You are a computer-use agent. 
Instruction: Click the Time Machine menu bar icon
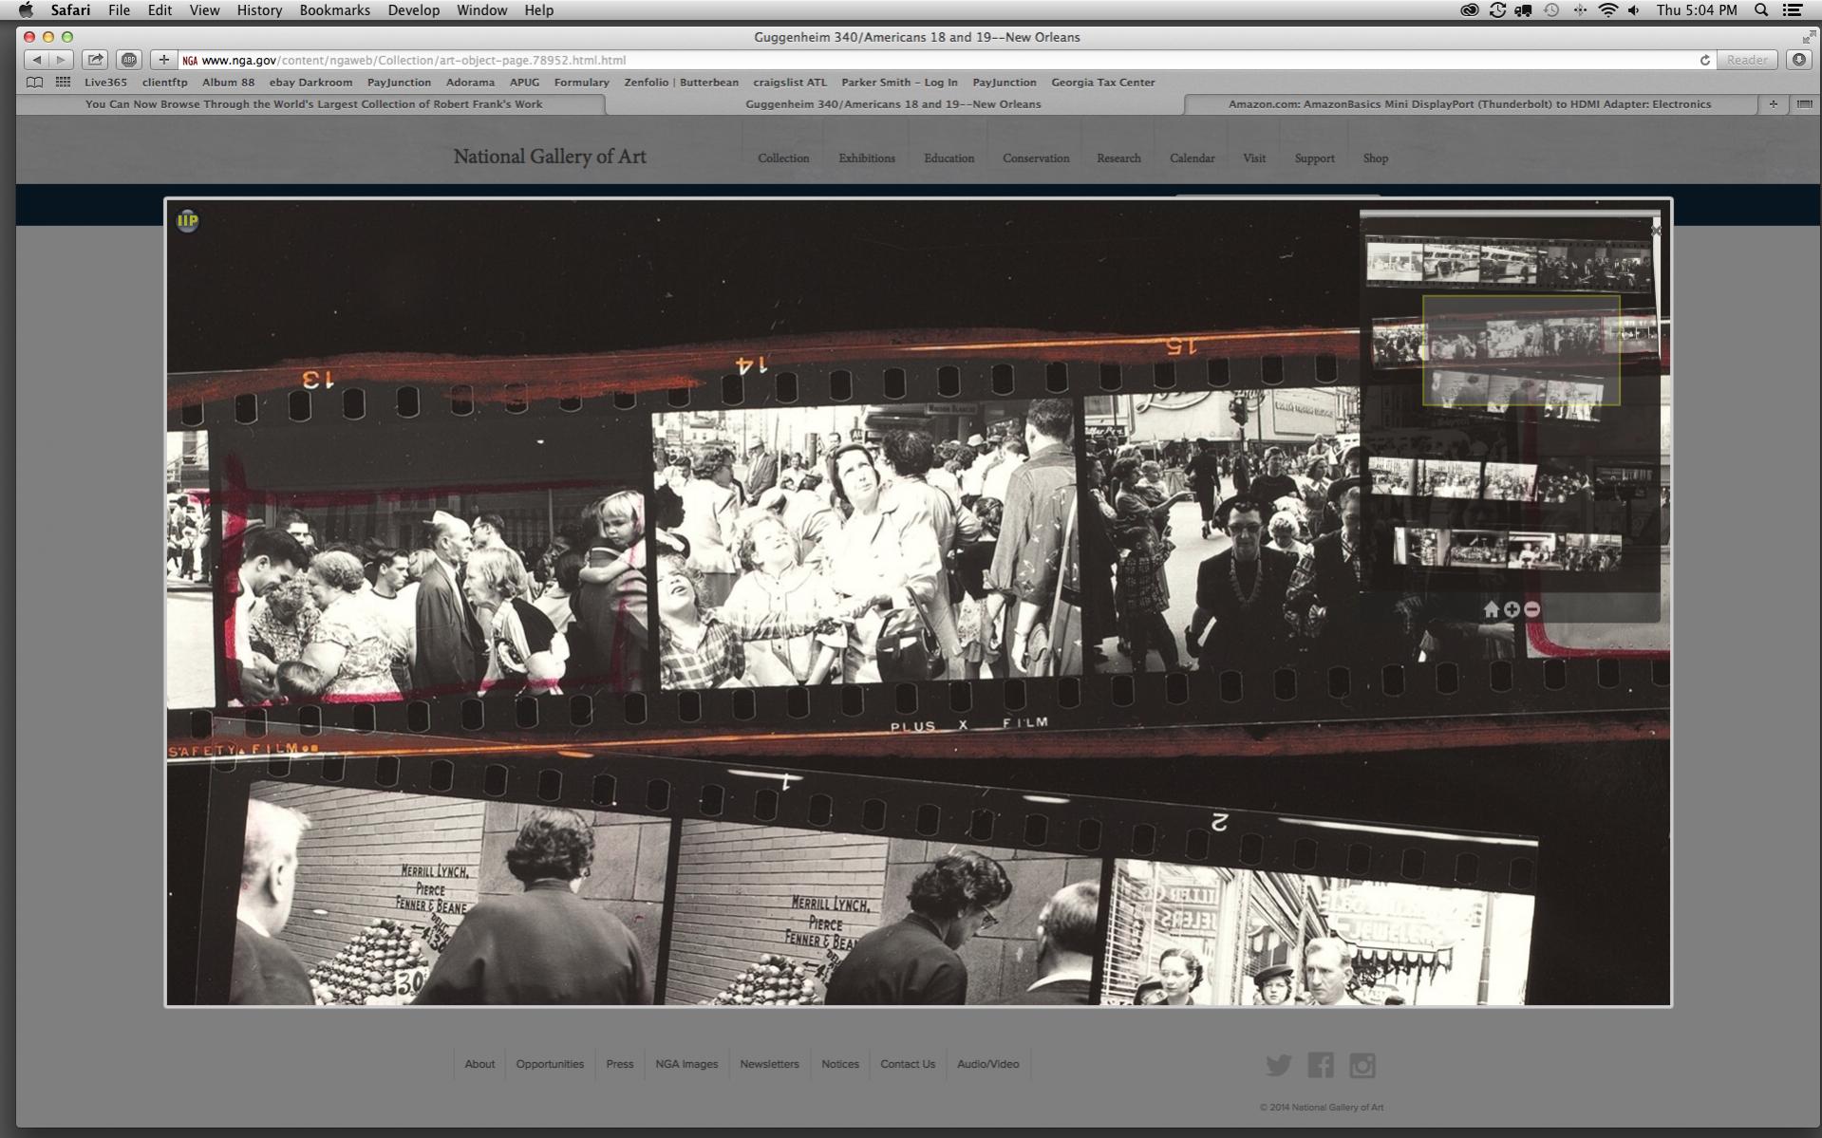point(1551,10)
